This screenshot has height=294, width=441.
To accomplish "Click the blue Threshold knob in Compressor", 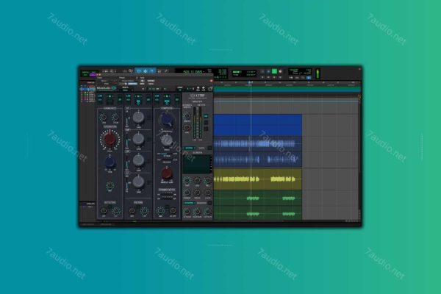I will [x=167, y=120].
